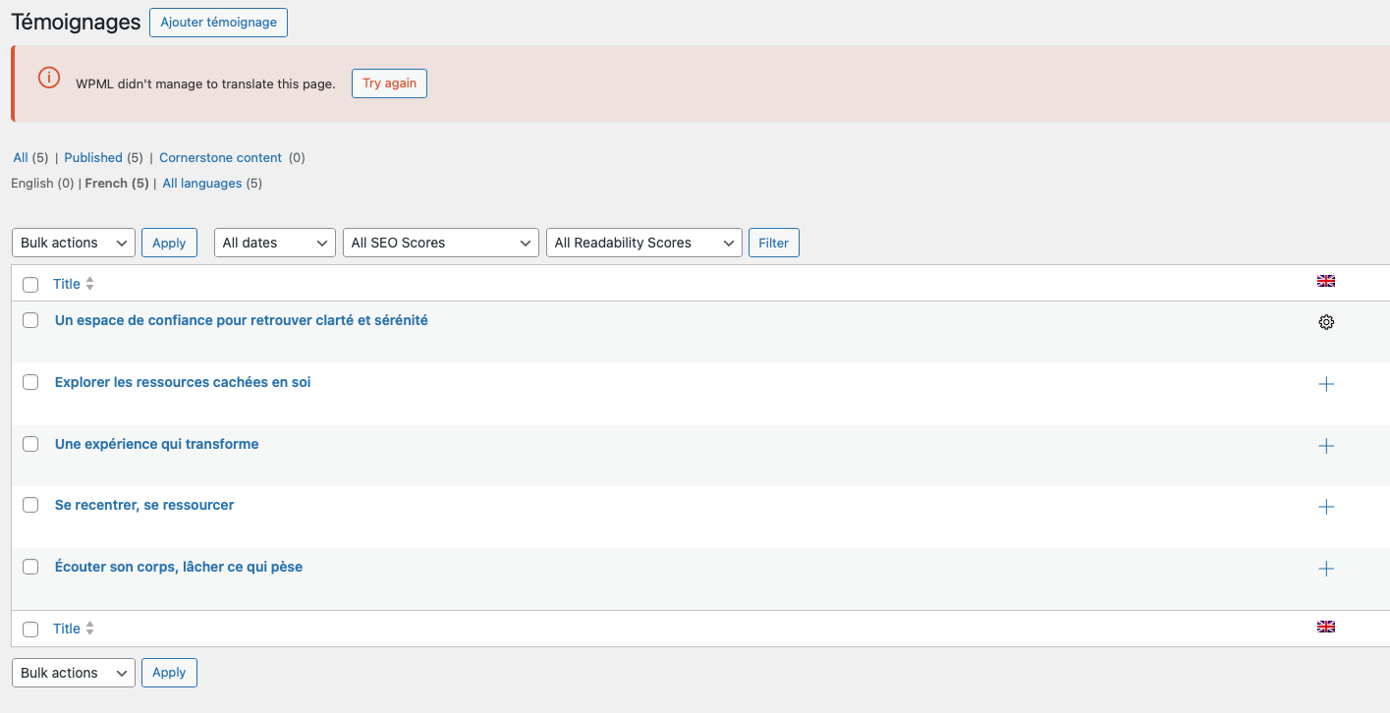Open the All SEO Scores dropdown
This screenshot has width=1390, height=713.
441,243
